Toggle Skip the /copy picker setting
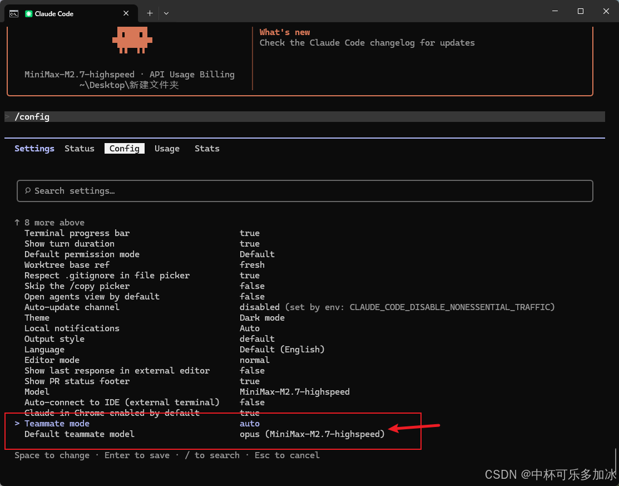The height and width of the screenshot is (486, 619). coord(145,286)
